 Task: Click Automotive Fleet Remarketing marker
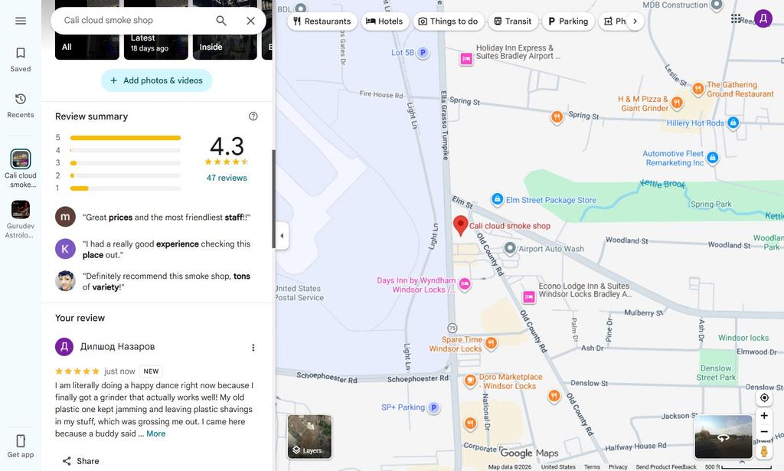(x=713, y=158)
